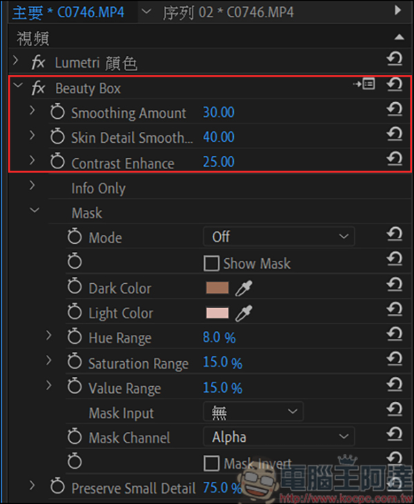Viewport: 414px width, 504px height.
Task: Enable the Show Mask checkbox
Action: pyautogui.click(x=212, y=263)
